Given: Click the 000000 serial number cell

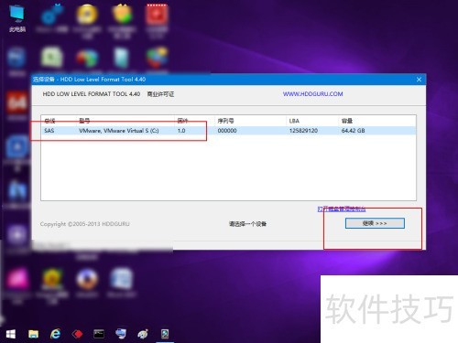Looking at the screenshot, I should (227, 131).
